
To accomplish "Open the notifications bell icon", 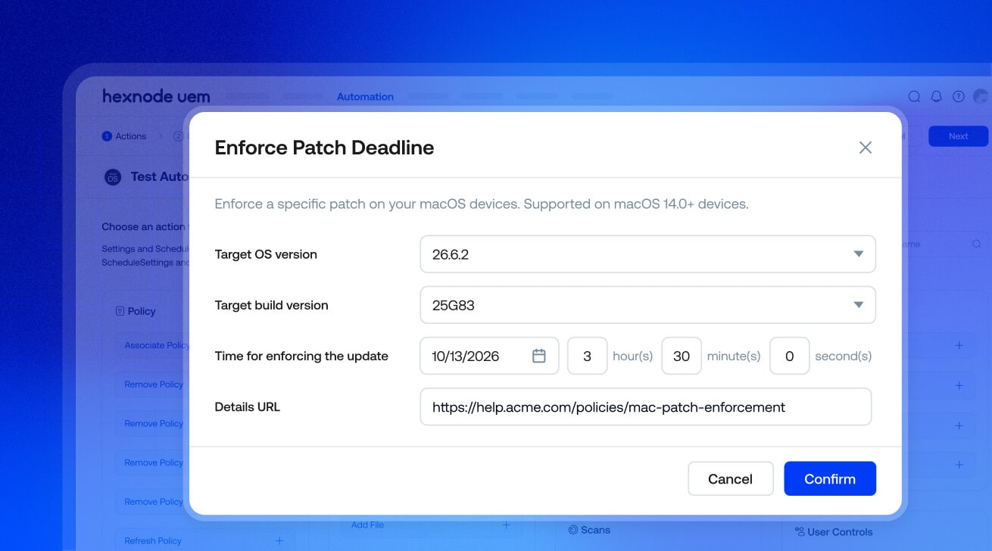I will click(x=937, y=96).
